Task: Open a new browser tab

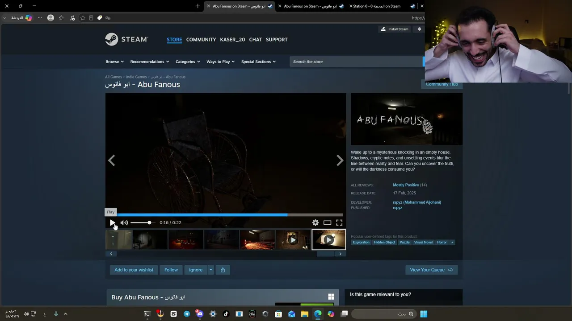Action: click(198, 6)
